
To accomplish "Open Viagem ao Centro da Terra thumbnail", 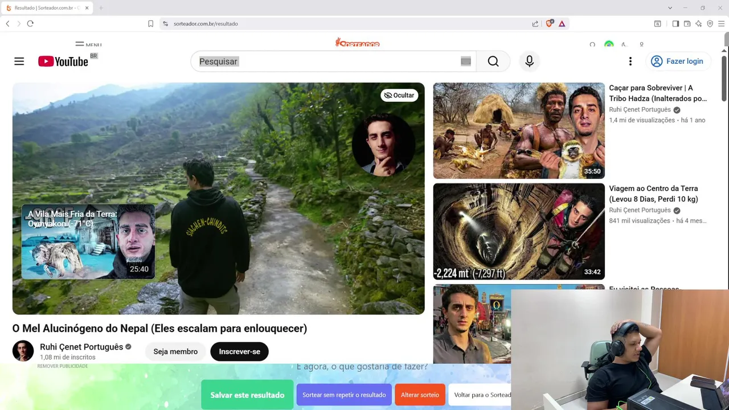I will click(519, 231).
